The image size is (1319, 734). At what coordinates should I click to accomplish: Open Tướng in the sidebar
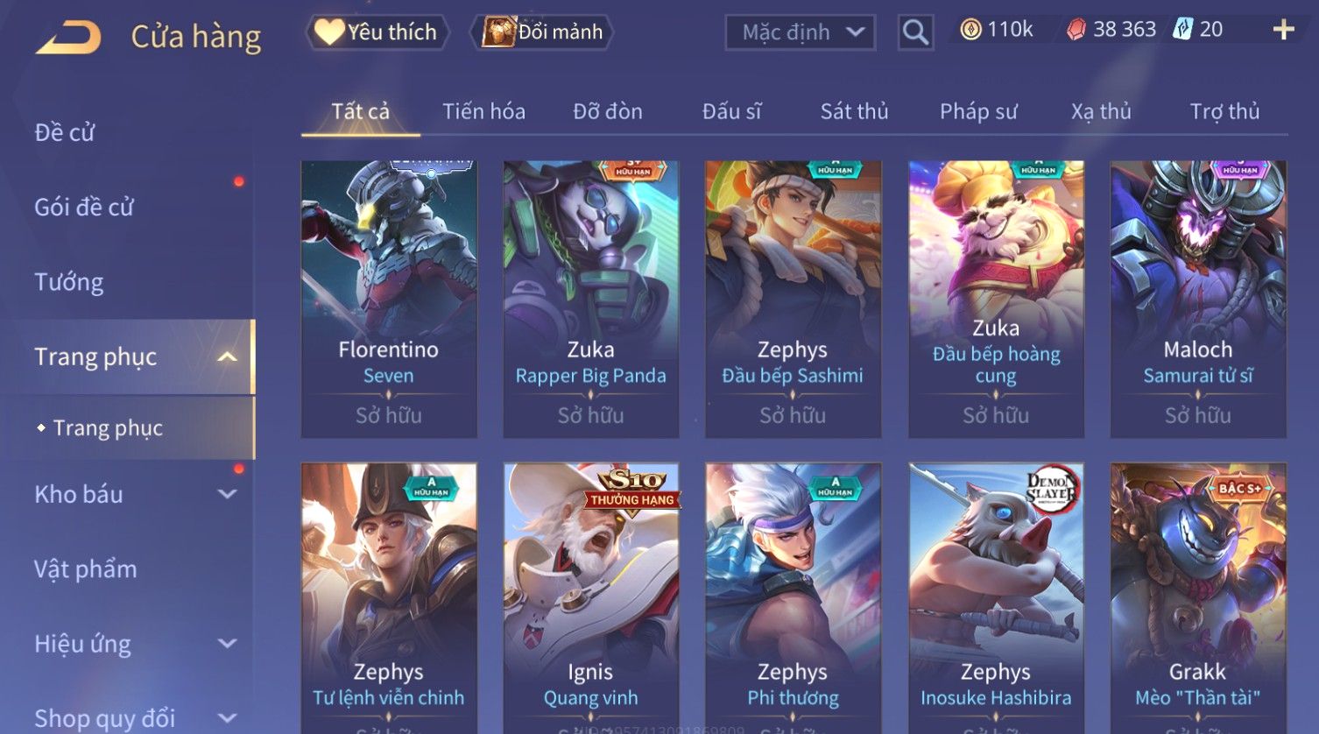coord(69,282)
